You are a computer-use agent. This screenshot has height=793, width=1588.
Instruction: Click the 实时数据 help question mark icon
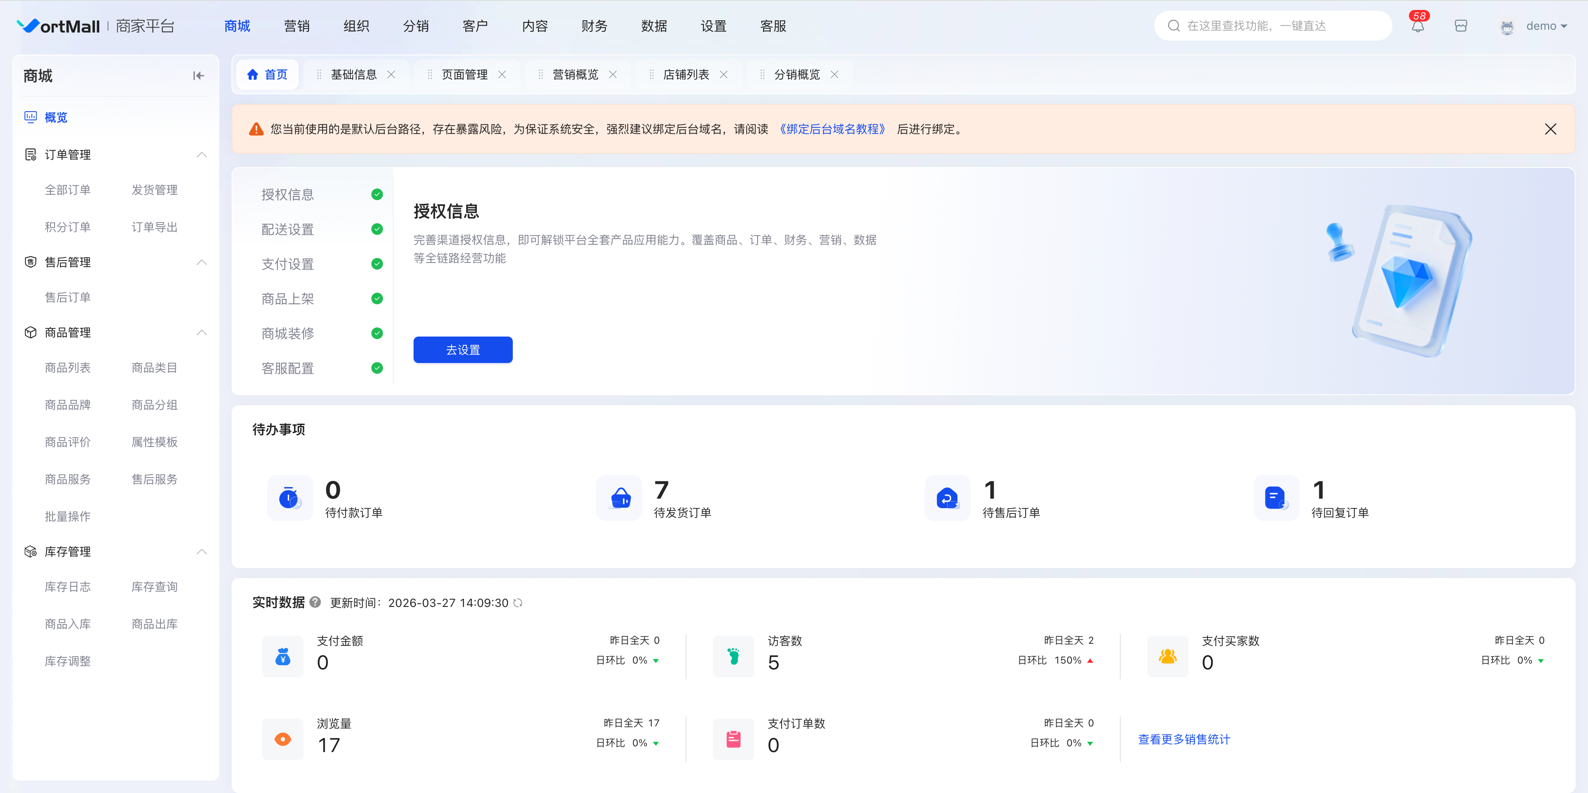coord(315,602)
